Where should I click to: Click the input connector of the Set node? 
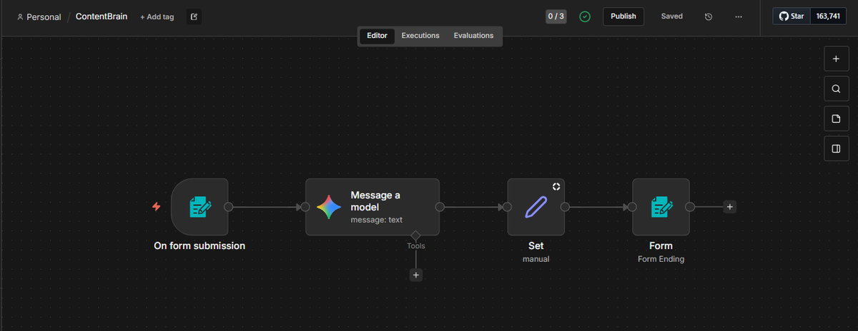coord(507,207)
